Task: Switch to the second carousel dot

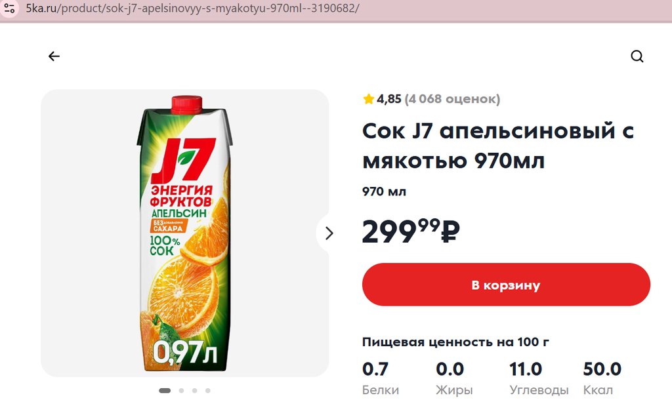Action: tap(181, 390)
